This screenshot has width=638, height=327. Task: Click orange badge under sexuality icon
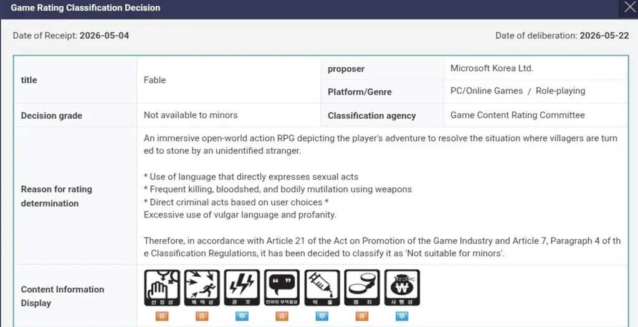coord(162,316)
